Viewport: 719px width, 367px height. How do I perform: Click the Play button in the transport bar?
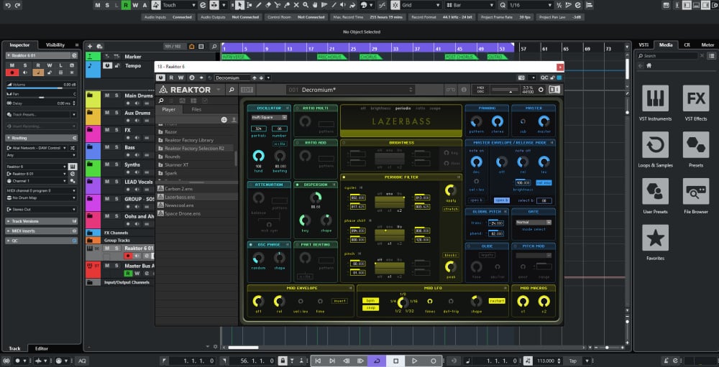click(x=414, y=361)
